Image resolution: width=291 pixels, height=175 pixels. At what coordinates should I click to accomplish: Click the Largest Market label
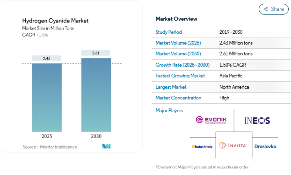pos(171,87)
